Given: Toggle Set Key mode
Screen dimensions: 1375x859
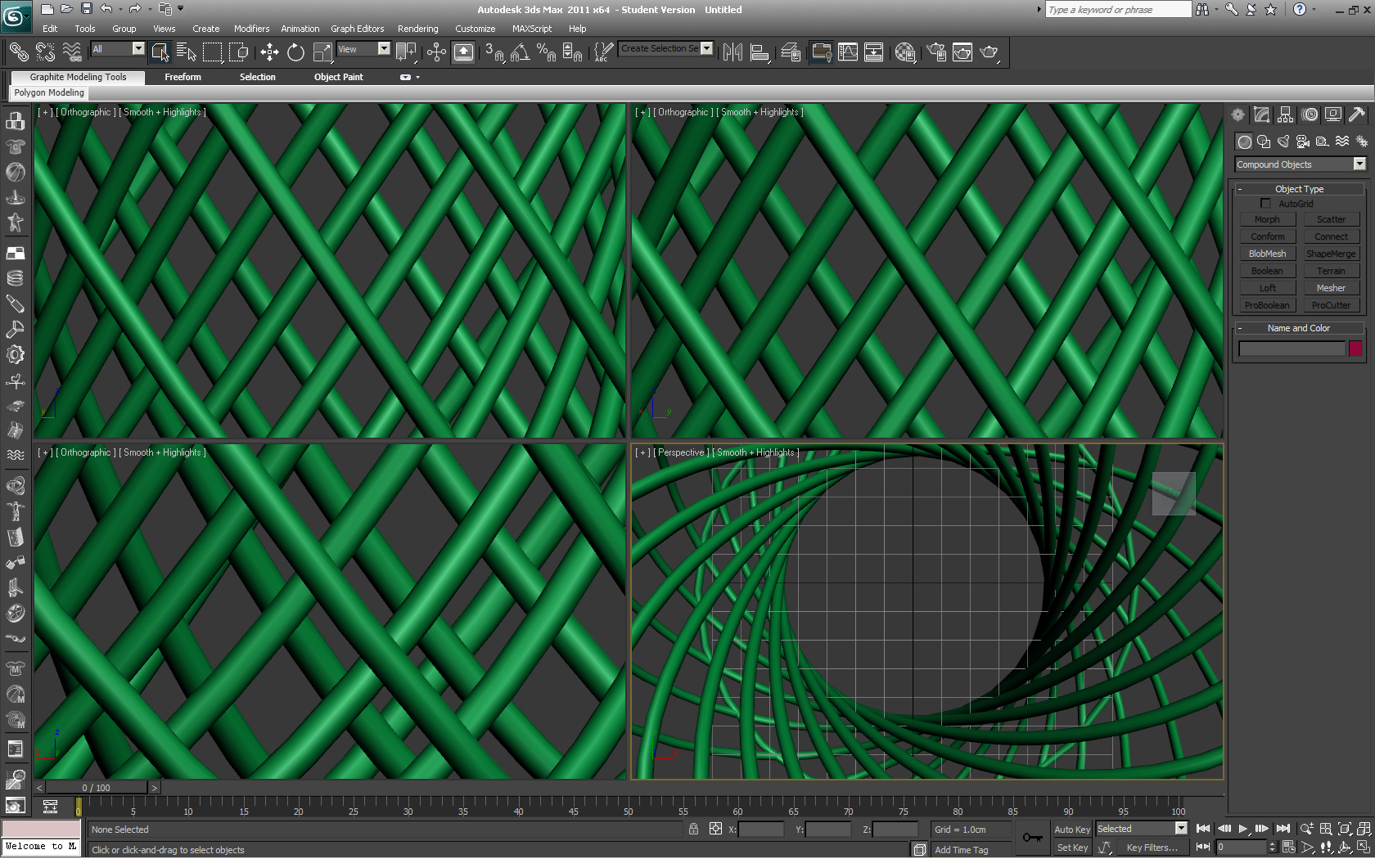Looking at the screenshot, I should coord(1072,848).
